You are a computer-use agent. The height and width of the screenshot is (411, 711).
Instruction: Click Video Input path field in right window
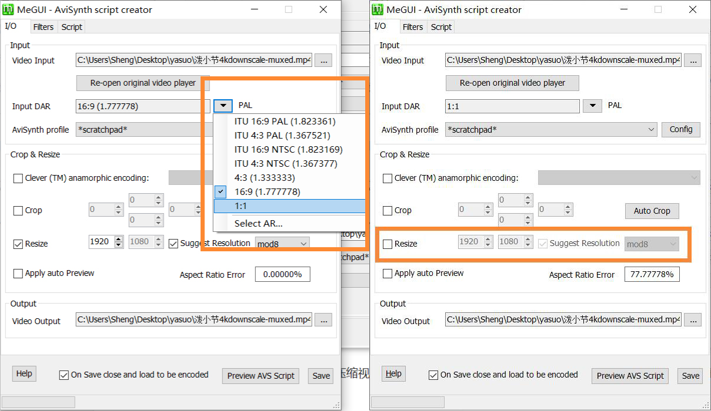(x=563, y=60)
